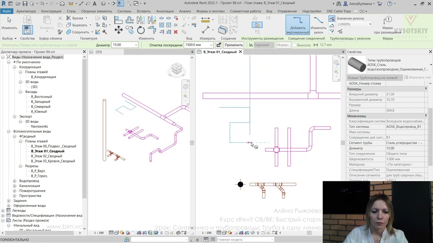Toggle the Properties palette ribbon icon

click(x=27, y=30)
